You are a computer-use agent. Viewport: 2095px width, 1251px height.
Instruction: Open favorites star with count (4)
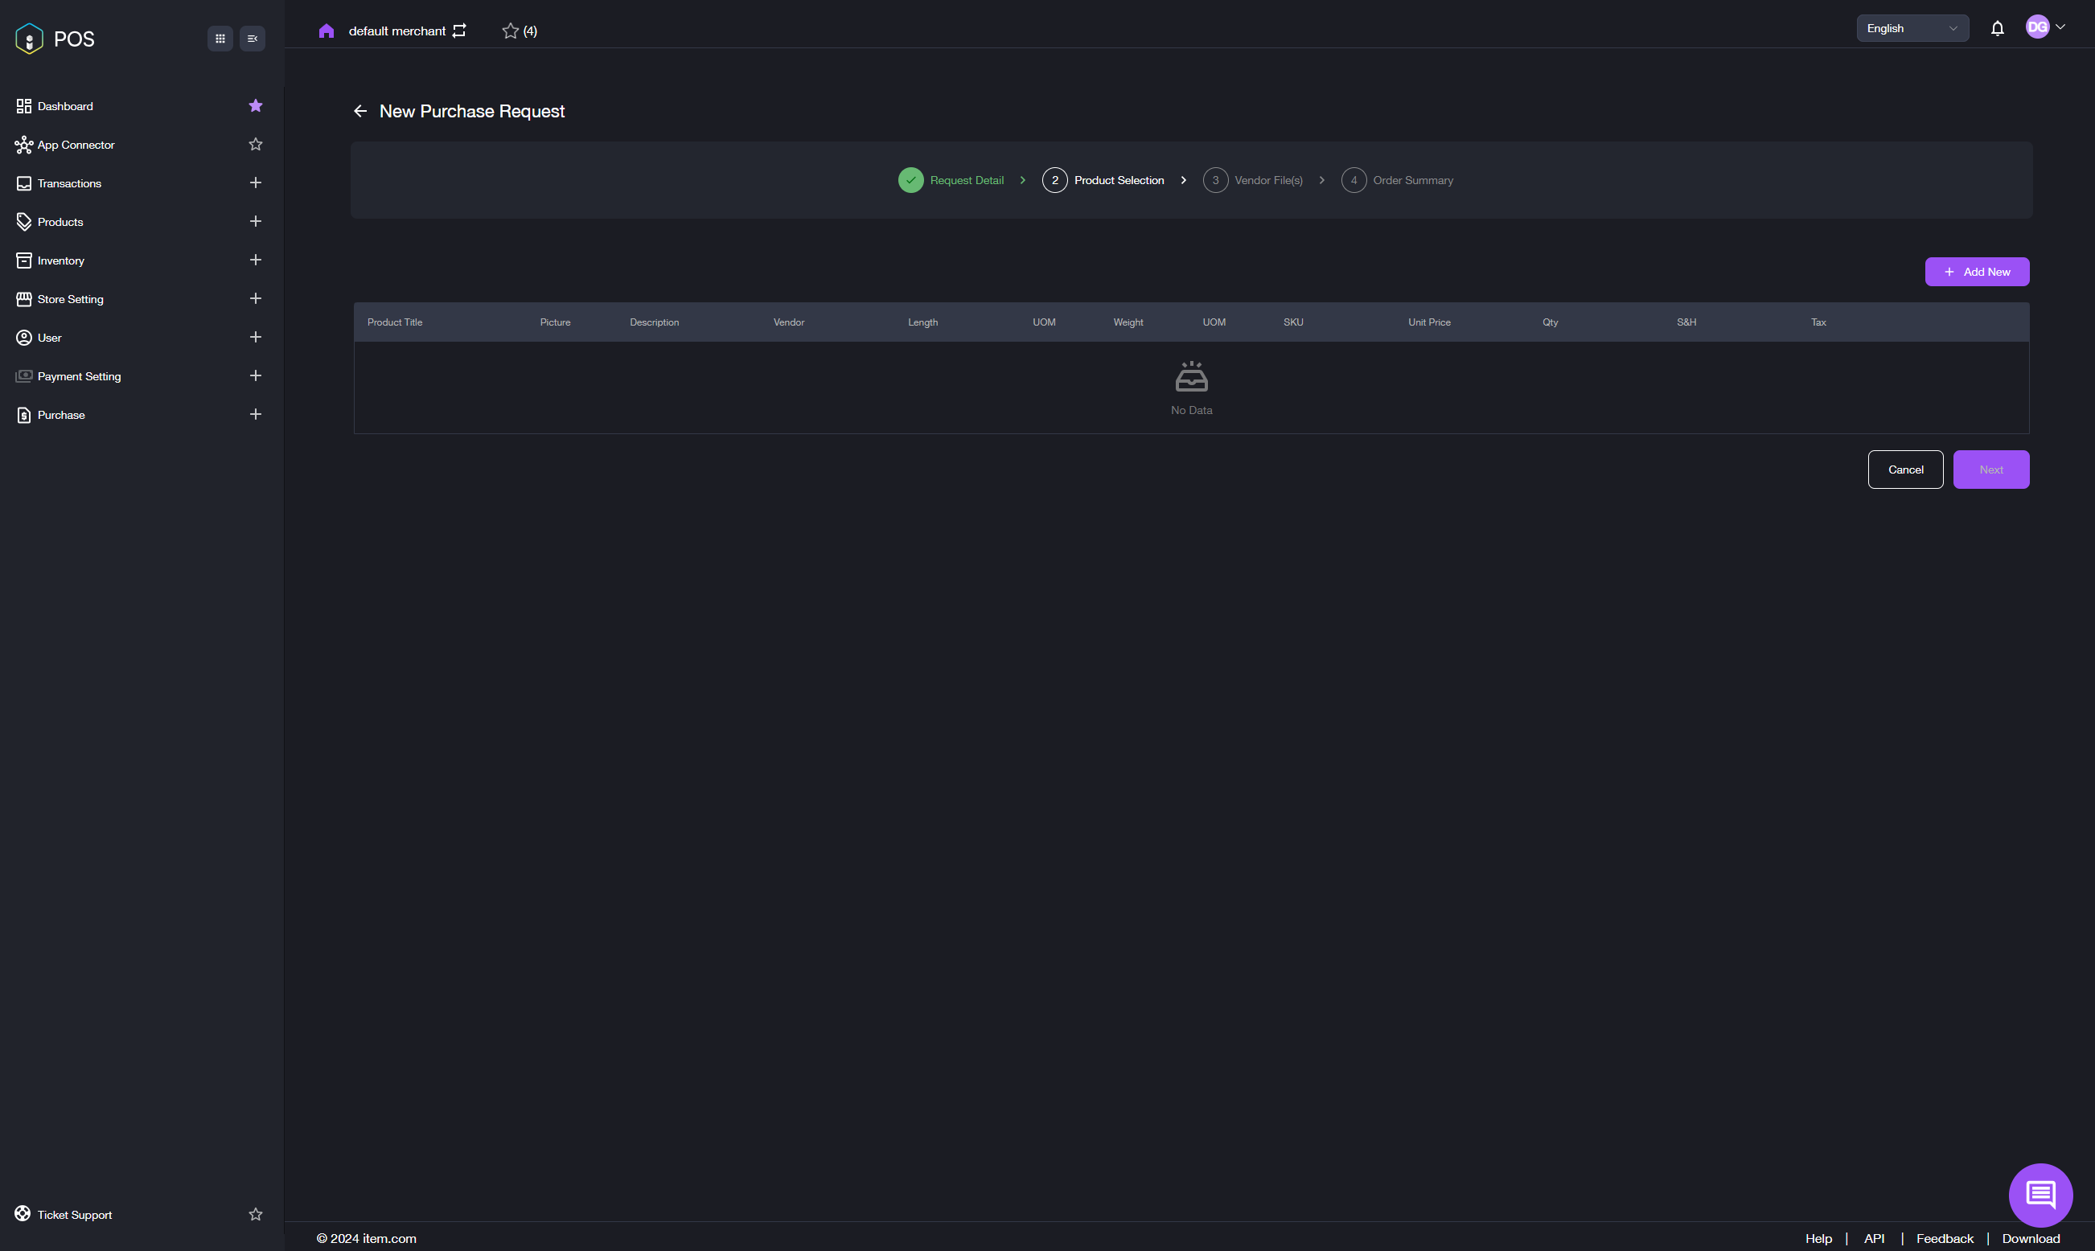point(519,31)
